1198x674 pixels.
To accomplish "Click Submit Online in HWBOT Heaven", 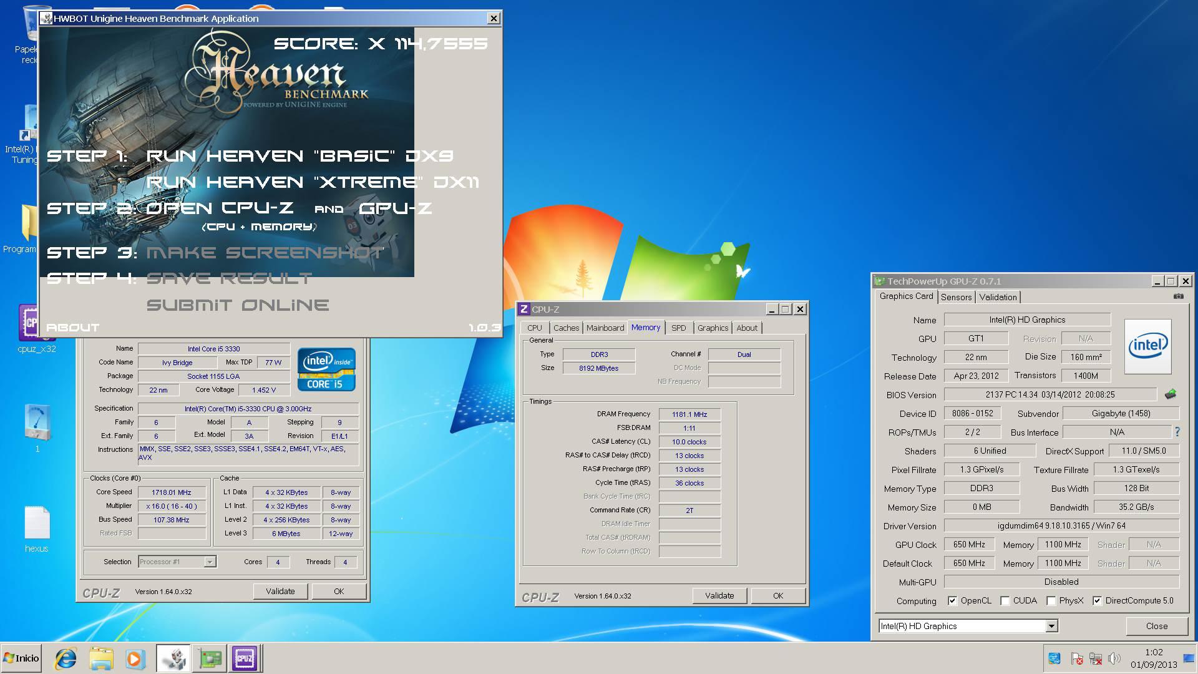I will click(x=238, y=305).
